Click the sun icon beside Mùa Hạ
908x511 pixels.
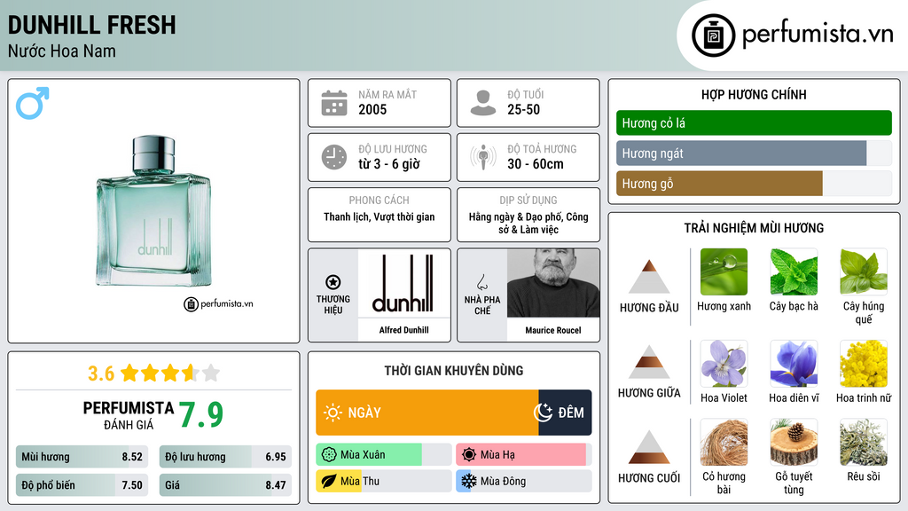(x=469, y=455)
